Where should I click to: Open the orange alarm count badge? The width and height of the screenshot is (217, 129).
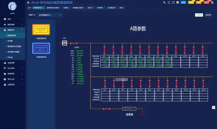[x=199, y=2]
